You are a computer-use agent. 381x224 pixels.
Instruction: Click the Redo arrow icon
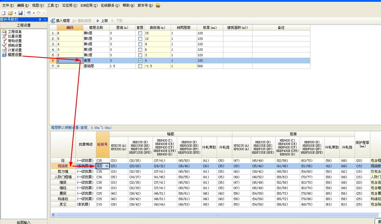(39, 13)
